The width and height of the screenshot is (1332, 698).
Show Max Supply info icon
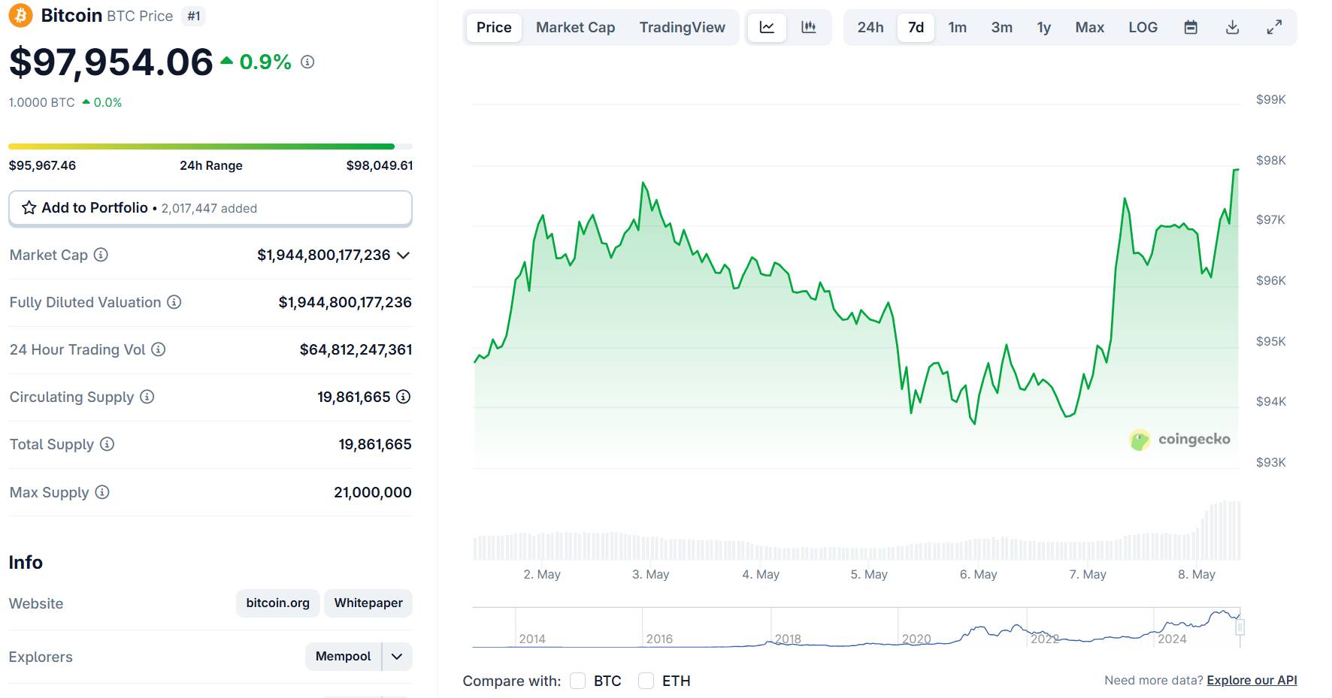(x=102, y=492)
